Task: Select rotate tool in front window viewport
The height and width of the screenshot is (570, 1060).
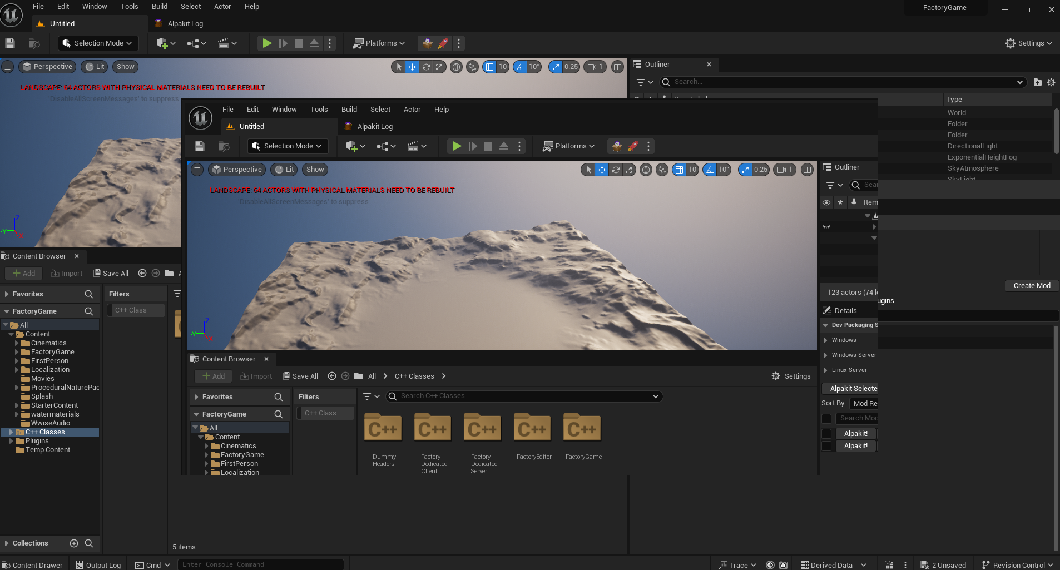Action: 616,170
